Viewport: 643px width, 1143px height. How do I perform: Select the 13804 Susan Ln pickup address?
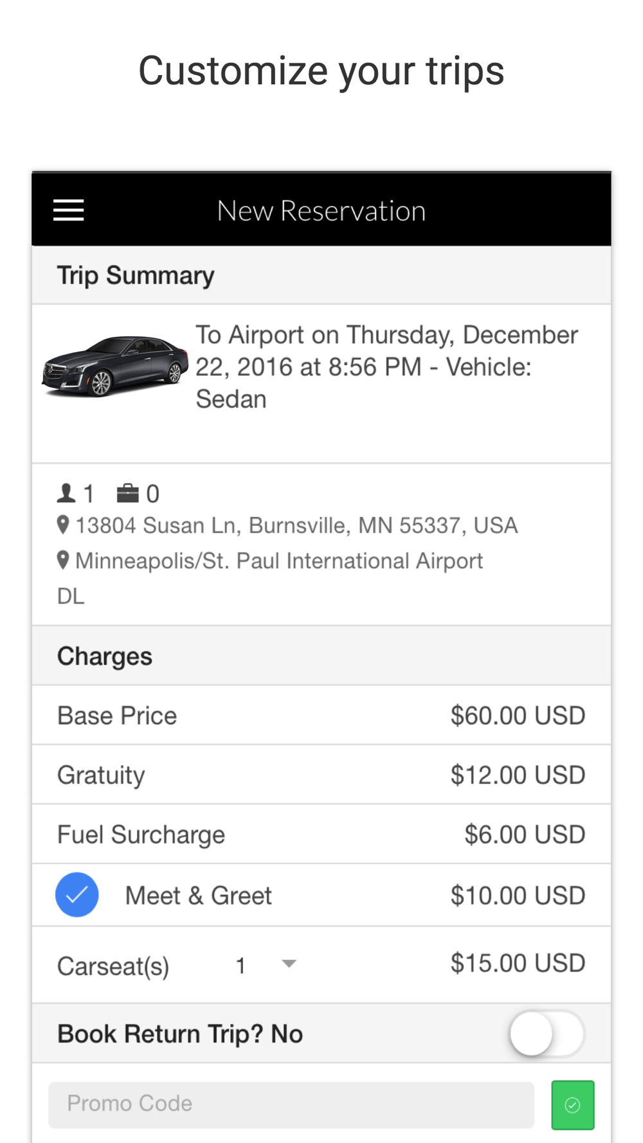pyautogui.click(x=296, y=526)
